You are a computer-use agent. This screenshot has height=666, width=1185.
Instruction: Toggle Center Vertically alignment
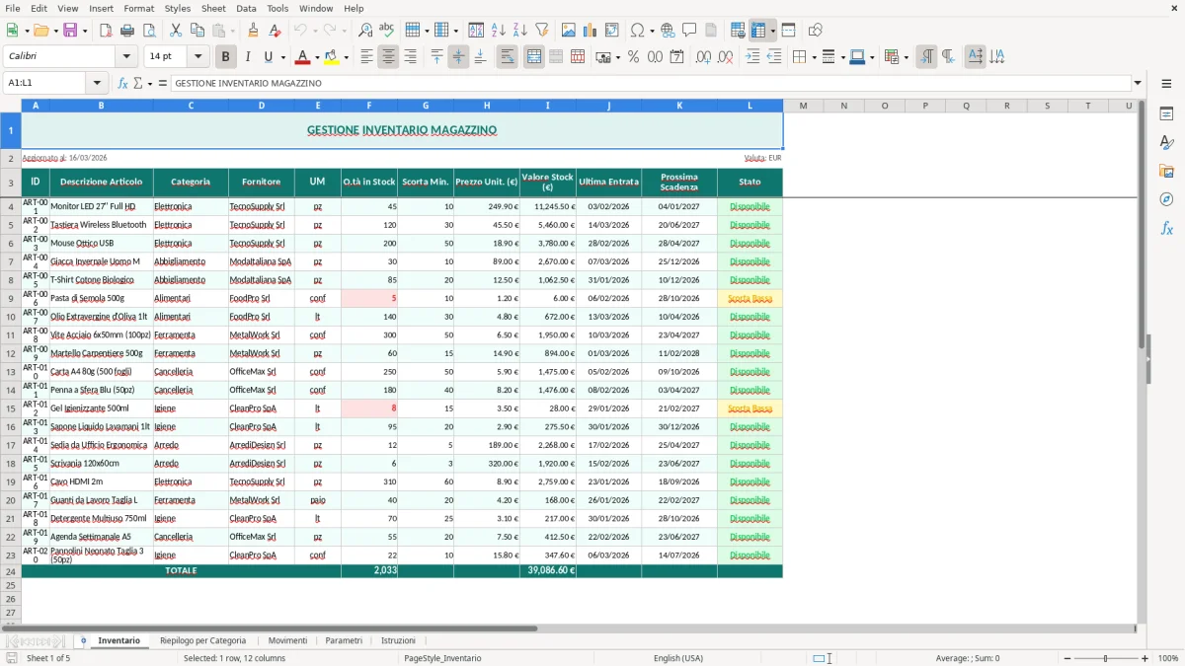pyautogui.click(x=458, y=57)
